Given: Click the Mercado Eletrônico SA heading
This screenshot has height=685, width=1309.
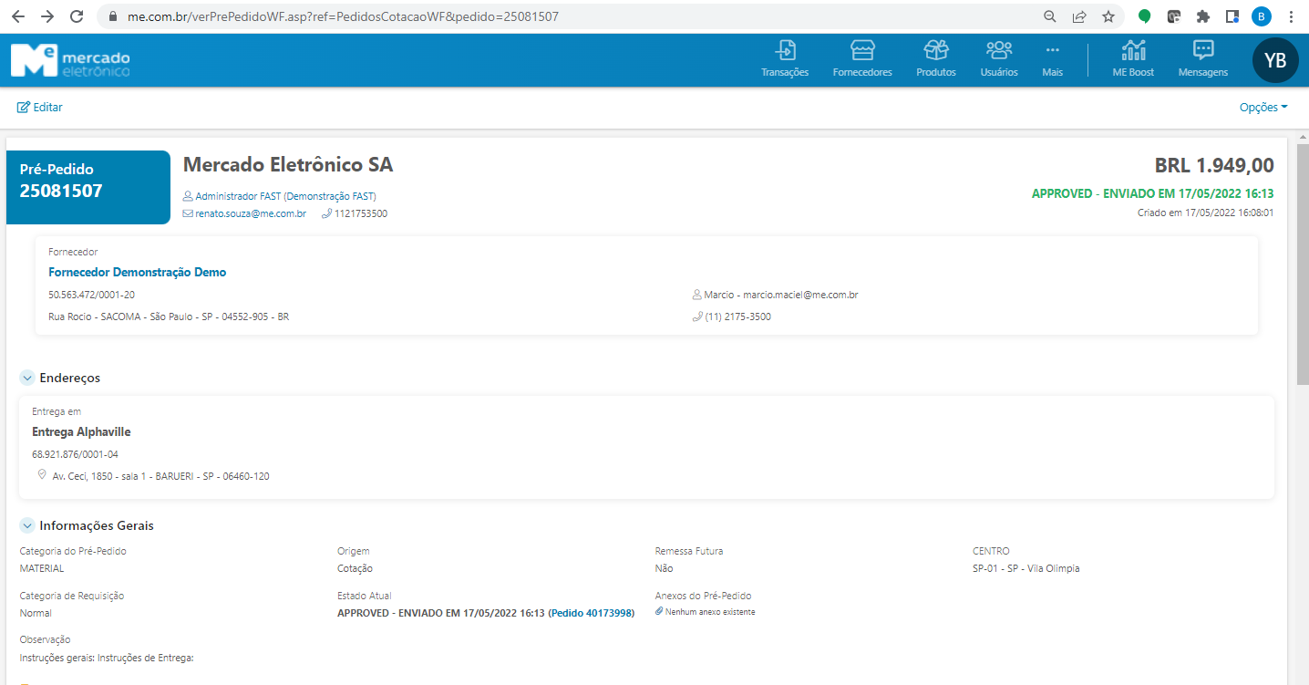Looking at the screenshot, I should [x=288, y=165].
